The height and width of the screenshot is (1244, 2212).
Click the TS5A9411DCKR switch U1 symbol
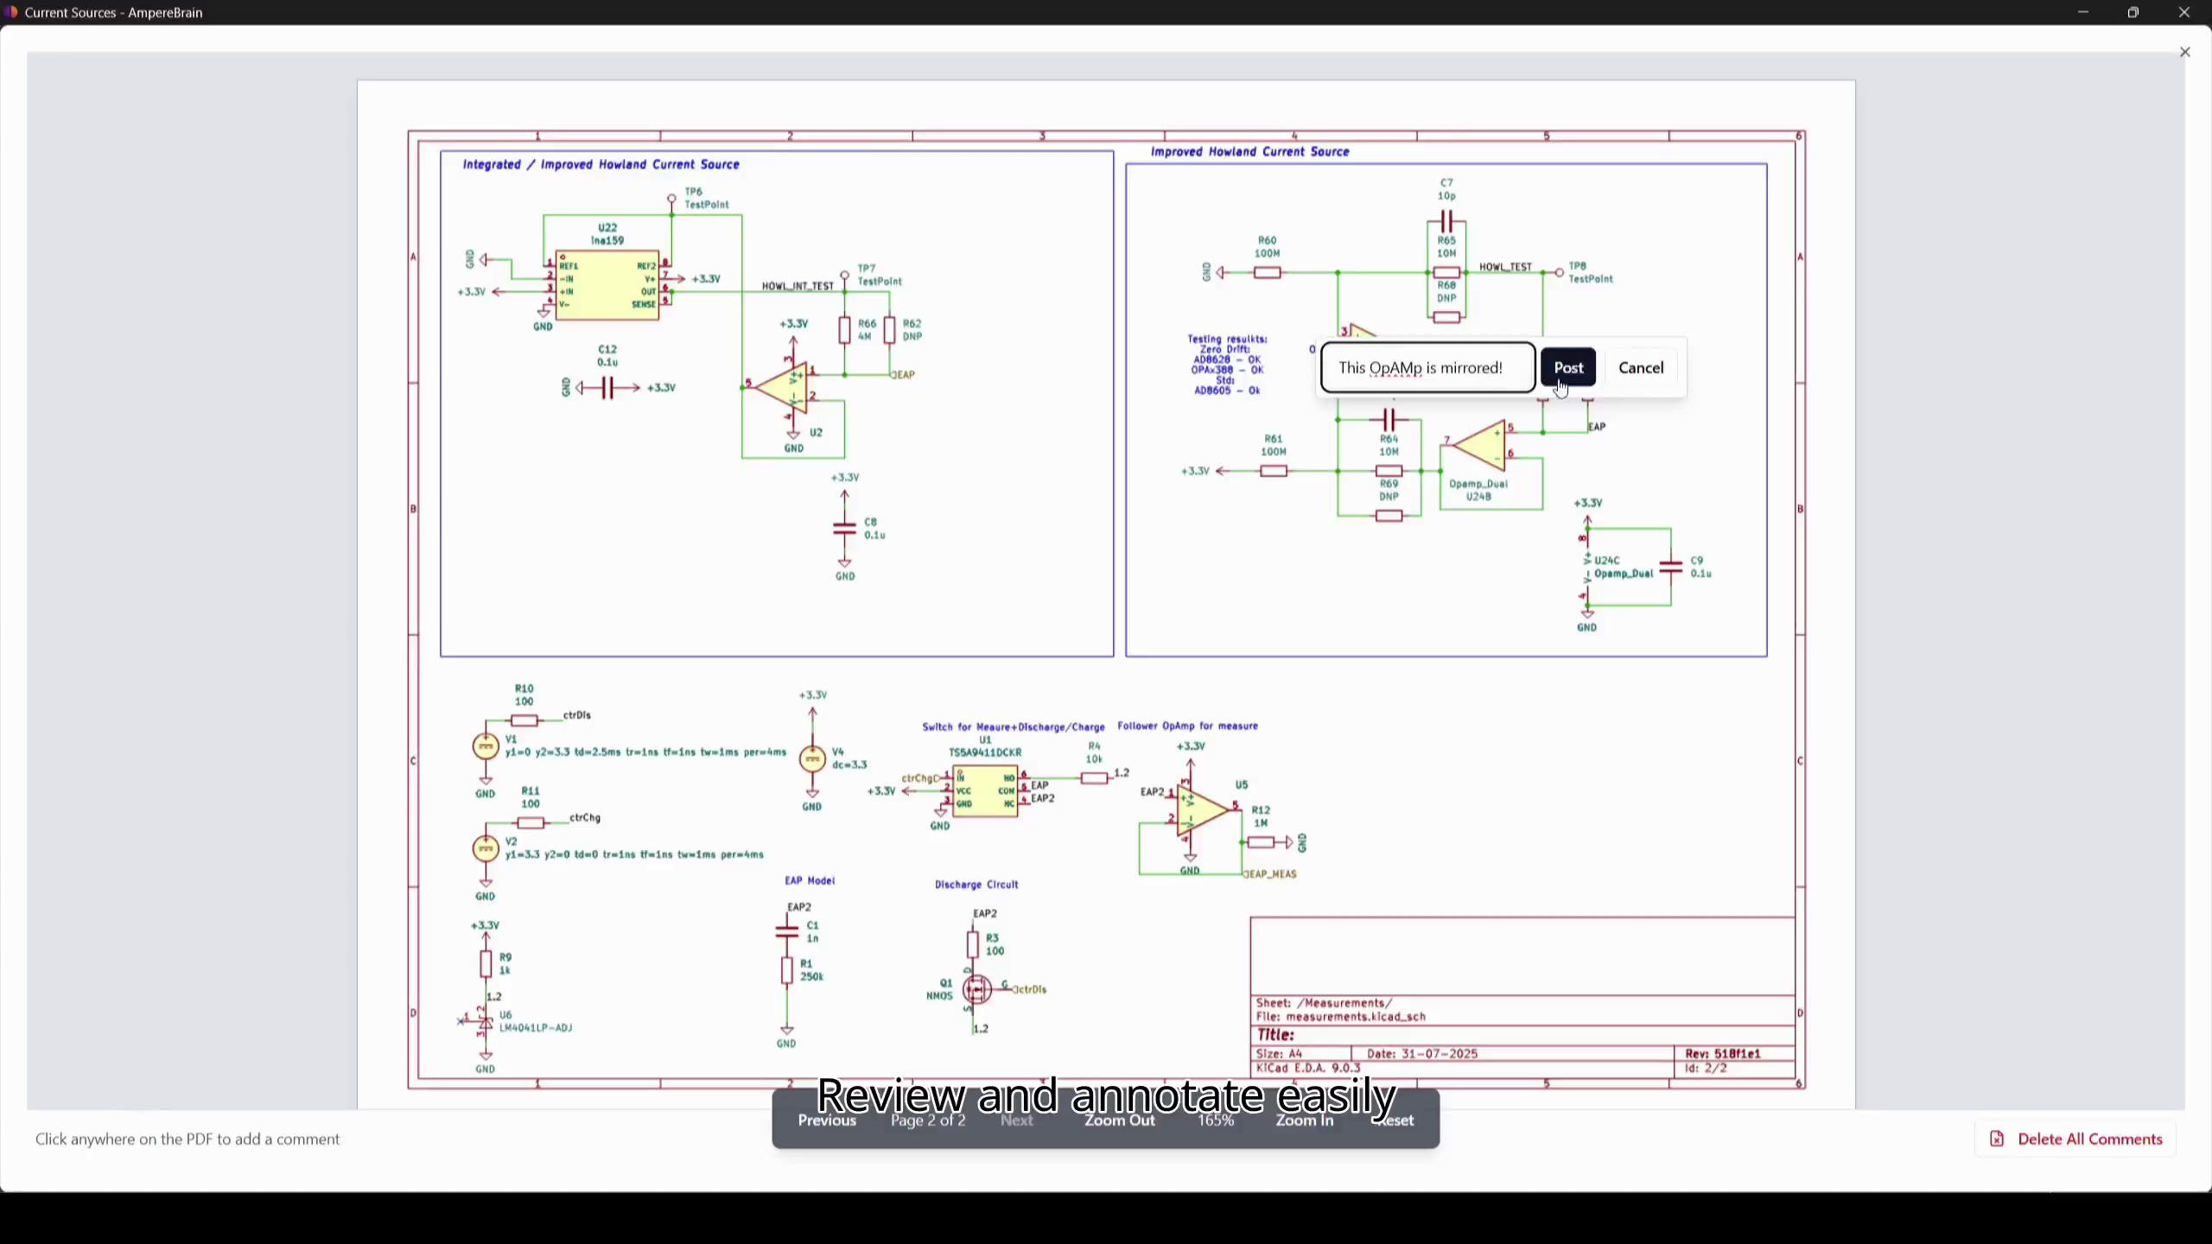point(984,790)
